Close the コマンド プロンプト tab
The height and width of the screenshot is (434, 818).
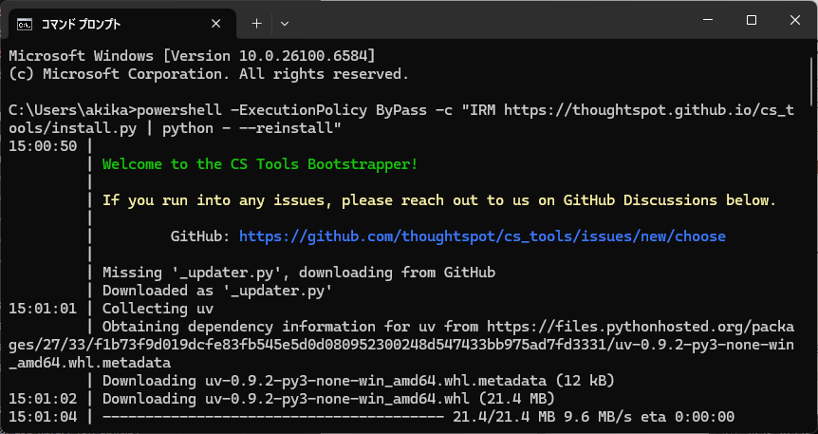pyautogui.click(x=218, y=22)
